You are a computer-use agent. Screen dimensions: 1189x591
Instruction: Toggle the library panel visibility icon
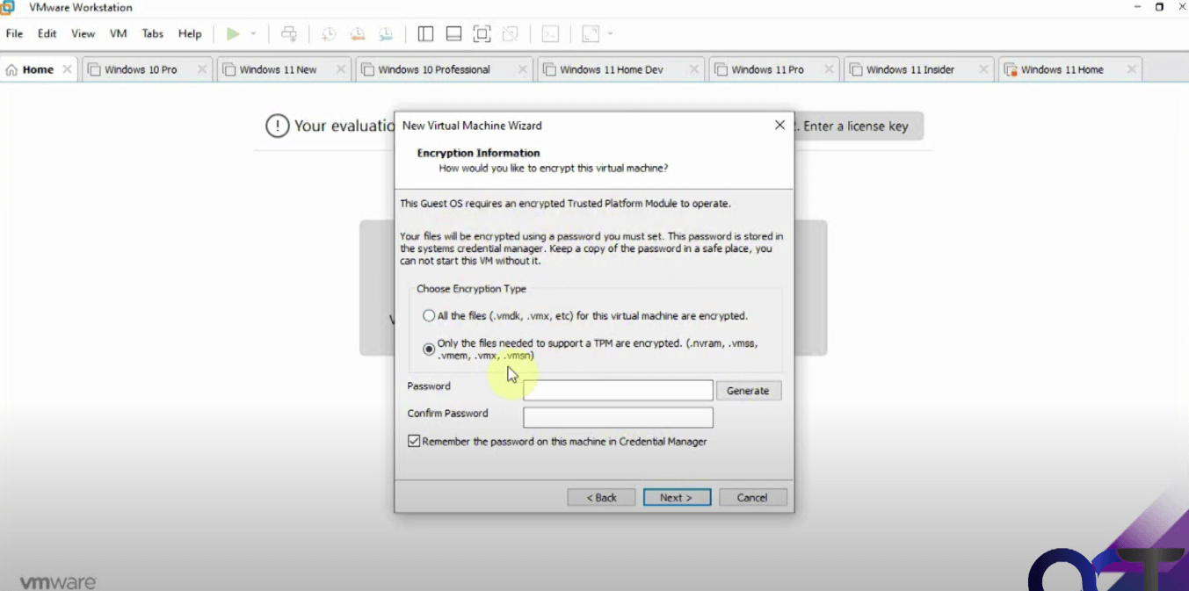pos(425,33)
